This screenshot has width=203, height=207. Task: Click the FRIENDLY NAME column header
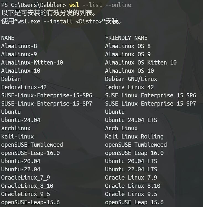[x=126, y=38]
